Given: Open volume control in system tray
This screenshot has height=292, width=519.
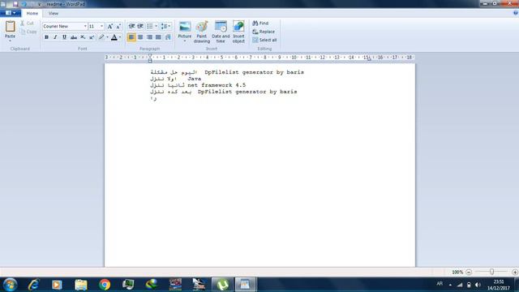Looking at the screenshot, I should (478, 285).
